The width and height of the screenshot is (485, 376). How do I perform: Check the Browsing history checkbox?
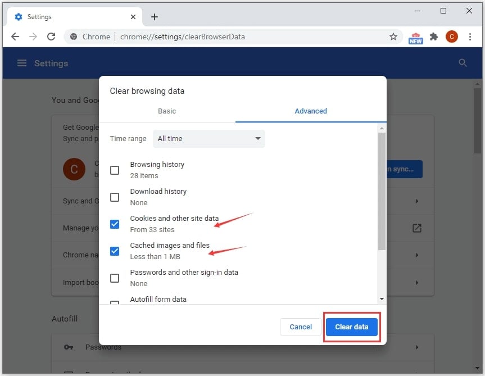pyautogui.click(x=115, y=170)
